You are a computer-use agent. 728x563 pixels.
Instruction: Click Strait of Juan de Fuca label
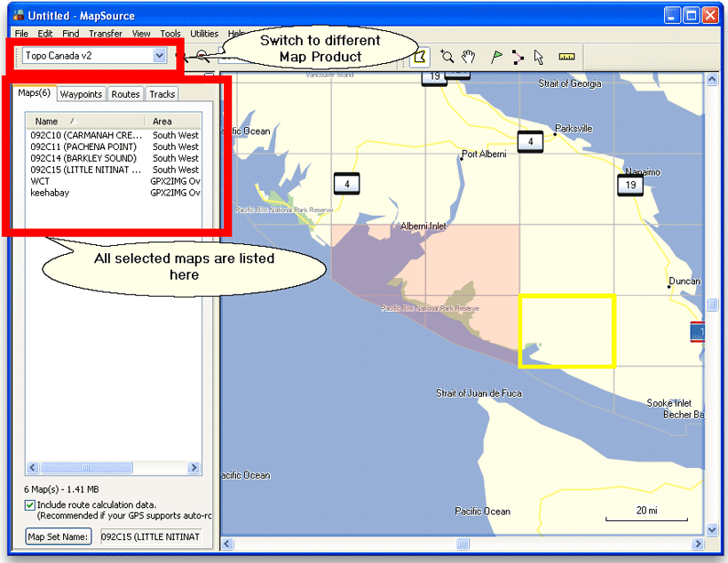click(x=479, y=393)
